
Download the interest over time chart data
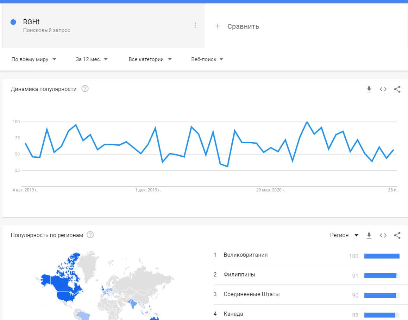point(369,89)
